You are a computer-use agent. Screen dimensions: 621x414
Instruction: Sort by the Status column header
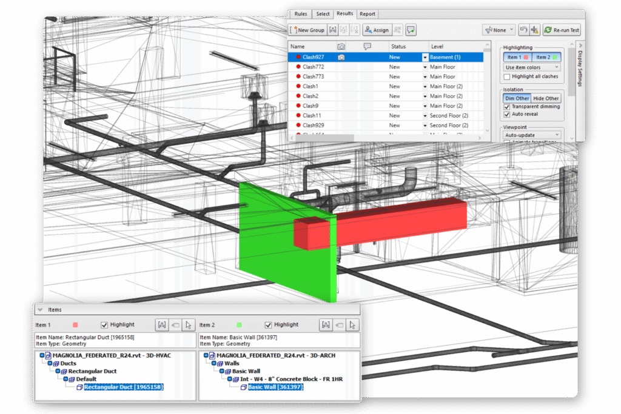[408, 47]
